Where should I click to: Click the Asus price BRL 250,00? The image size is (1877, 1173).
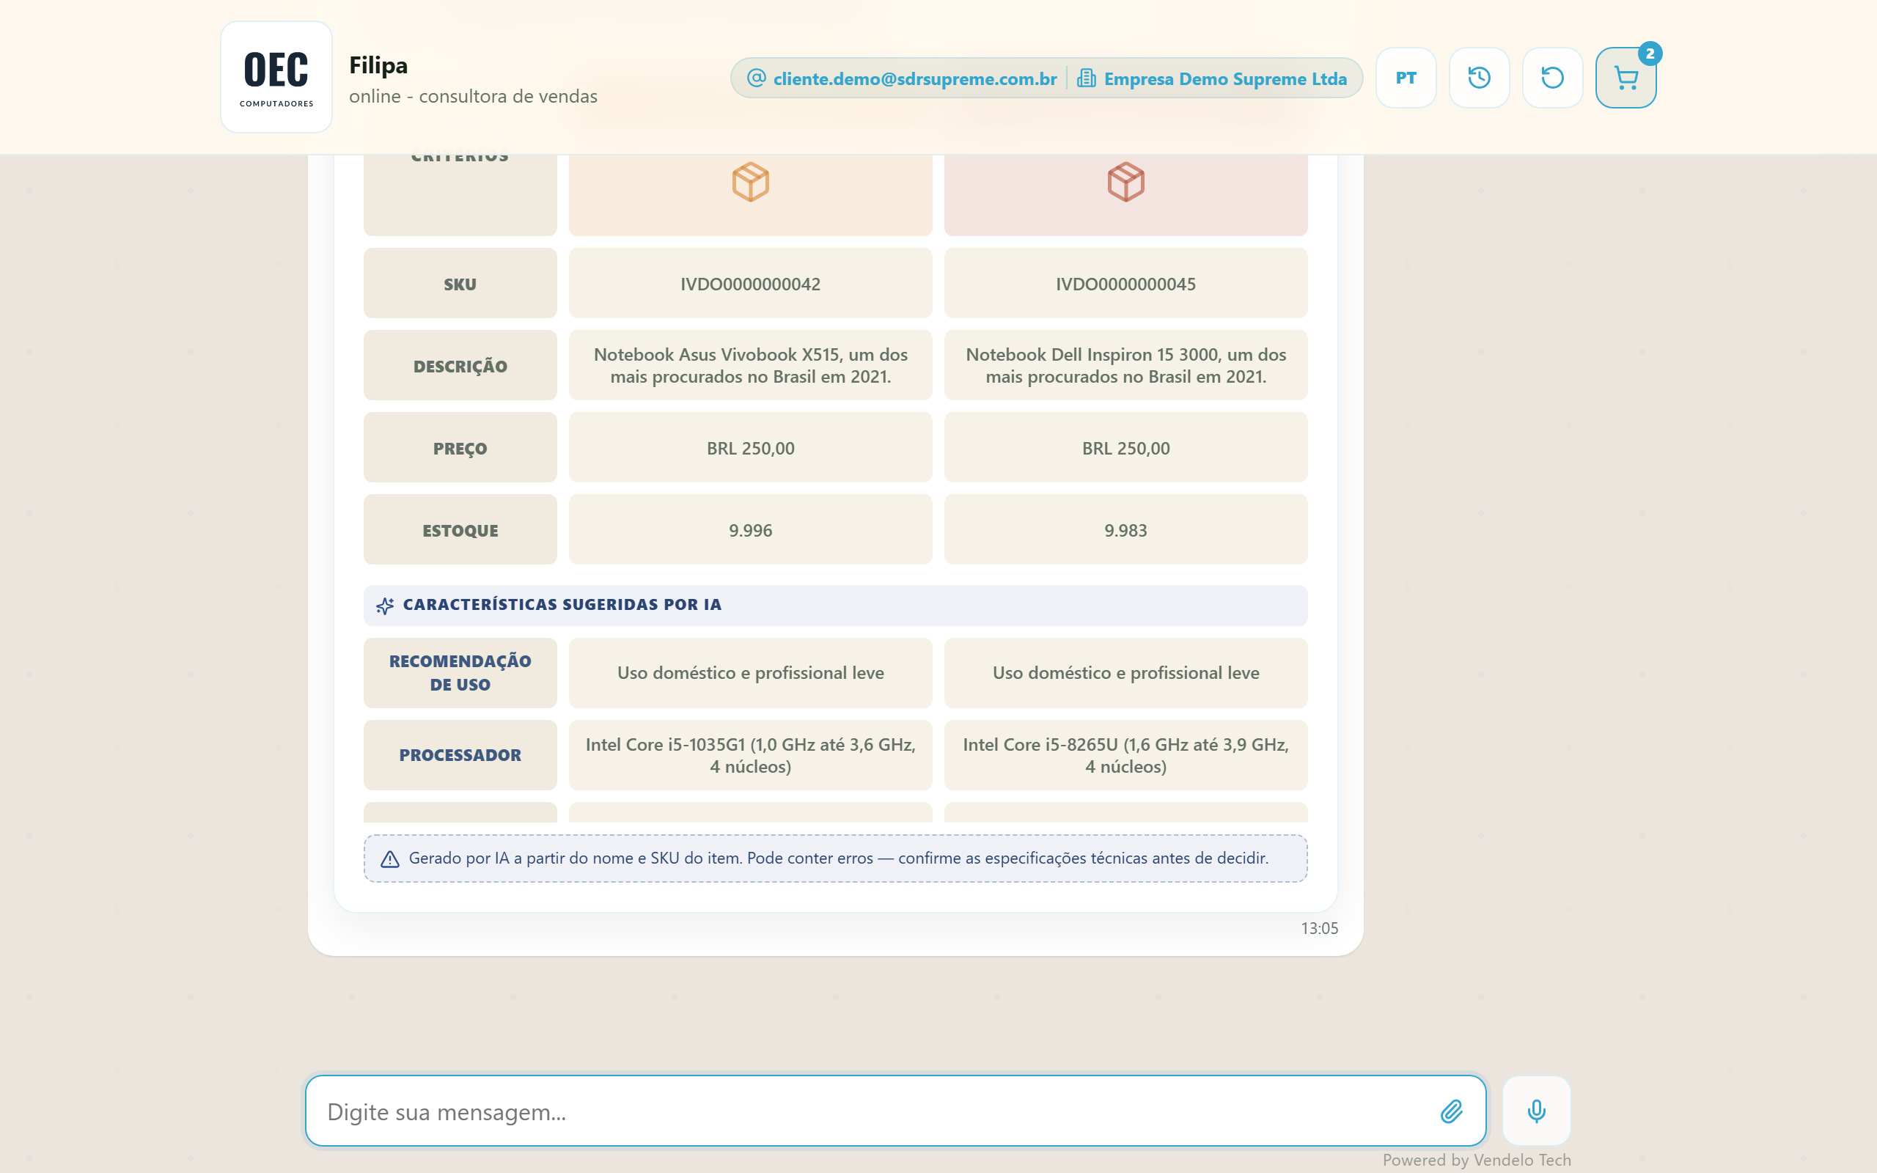click(750, 448)
